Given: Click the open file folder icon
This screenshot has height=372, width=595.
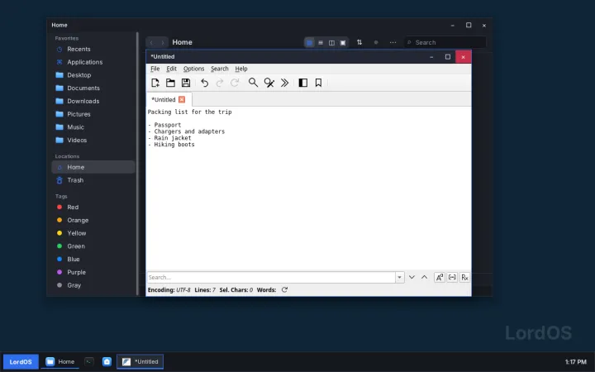Looking at the screenshot, I should pyautogui.click(x=170, y=83).
